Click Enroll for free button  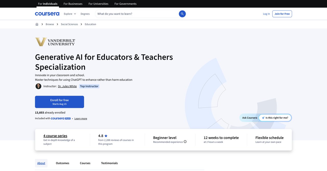[x=60, y=102]
